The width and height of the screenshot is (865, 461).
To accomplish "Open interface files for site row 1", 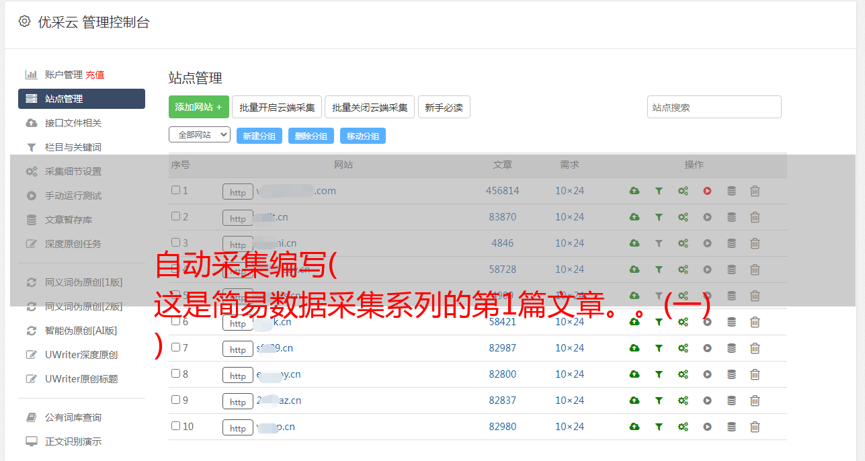I will pos(634,191).
